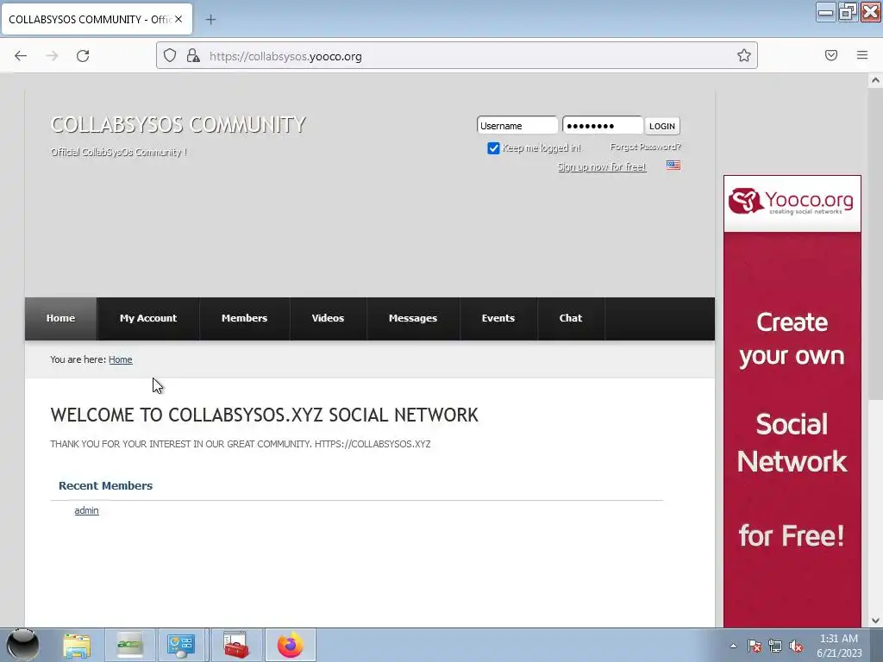883x662 pixels.
Task: Open the clock showing 1:31 AM
Action: coord(839,646)
